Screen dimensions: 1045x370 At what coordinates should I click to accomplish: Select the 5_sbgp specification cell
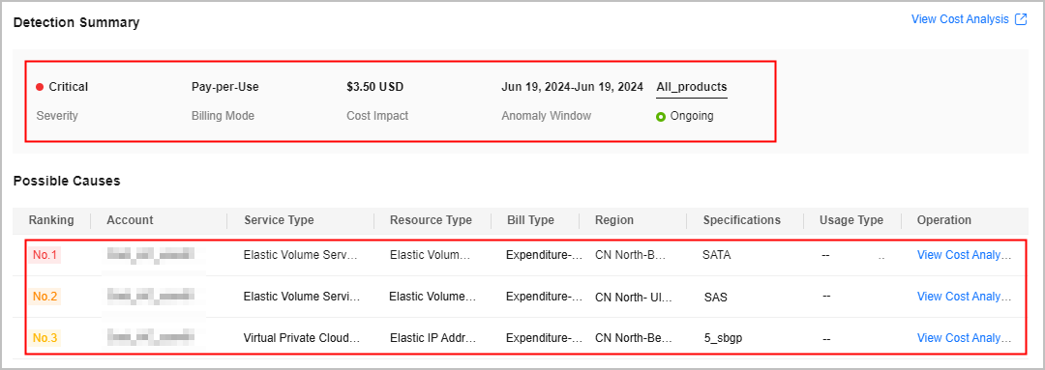[x=723, y=338]
